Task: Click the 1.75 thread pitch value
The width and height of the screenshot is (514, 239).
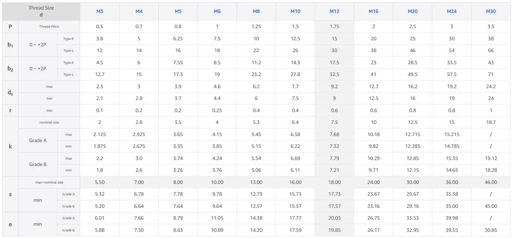Action: [x=334, y=27]
